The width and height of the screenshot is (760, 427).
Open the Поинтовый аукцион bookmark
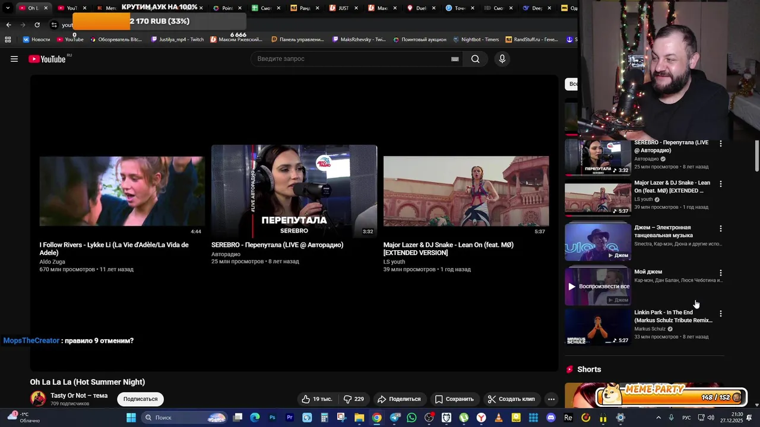coord(419,40)
